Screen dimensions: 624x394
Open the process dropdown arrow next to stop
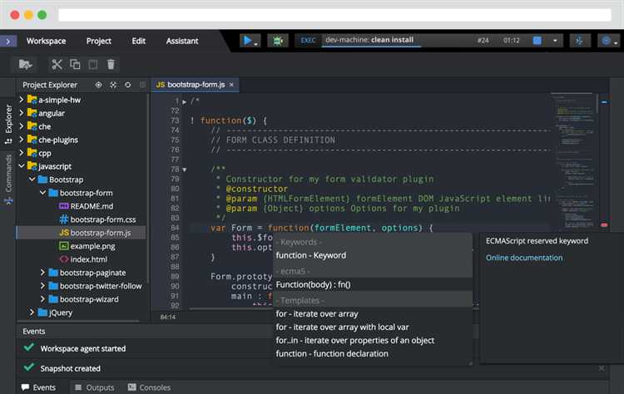tap(555, 41)
